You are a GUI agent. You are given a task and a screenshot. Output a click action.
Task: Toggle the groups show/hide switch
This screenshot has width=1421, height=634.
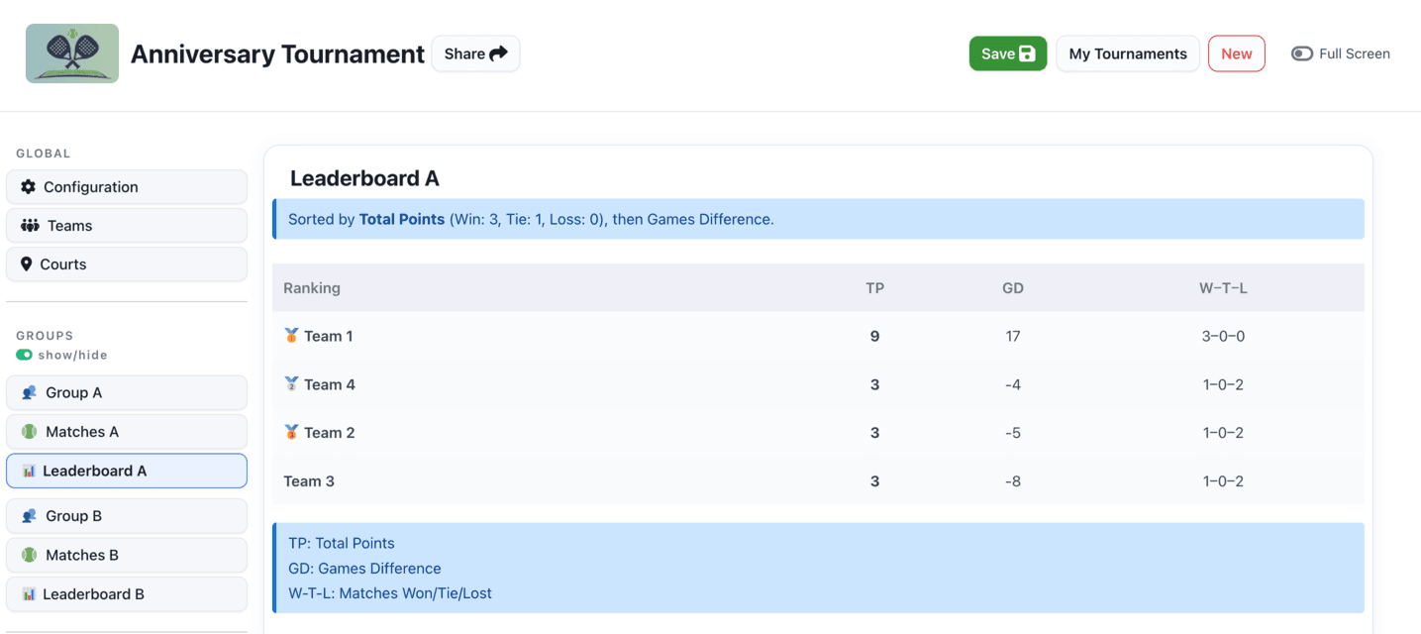[x=24, y=354]
